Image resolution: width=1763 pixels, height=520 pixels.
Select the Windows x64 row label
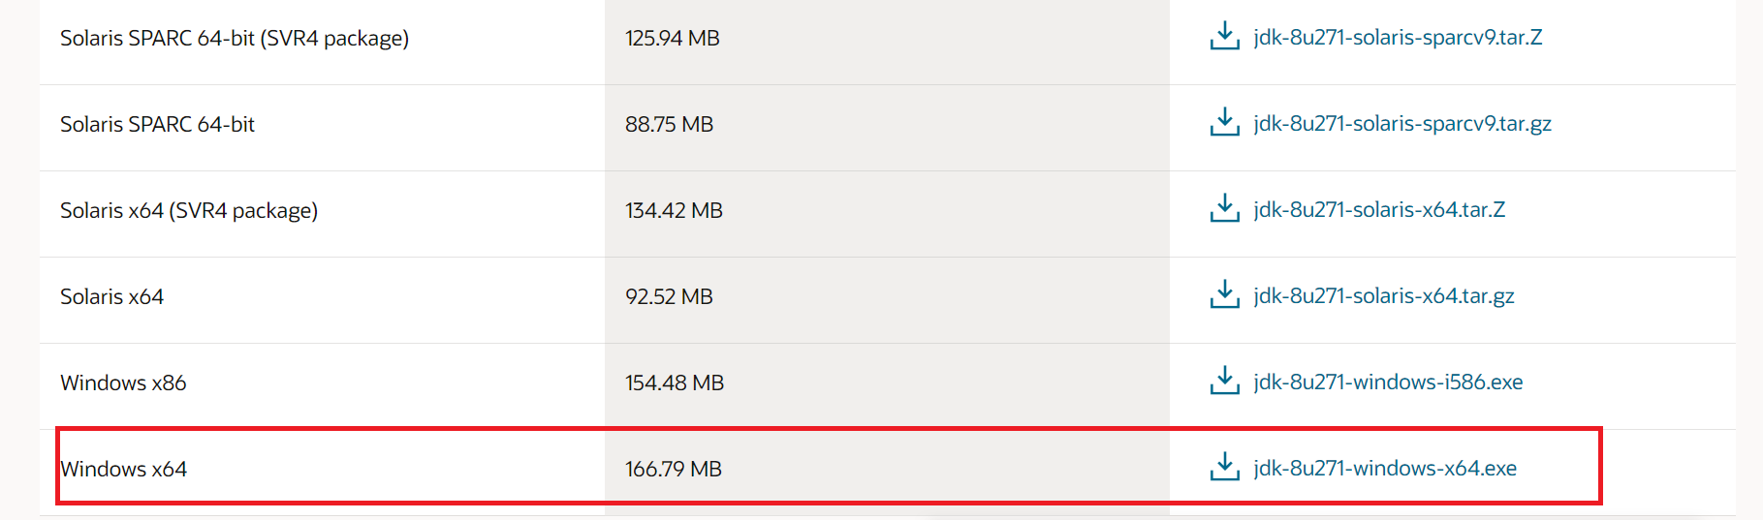(124, 469)
